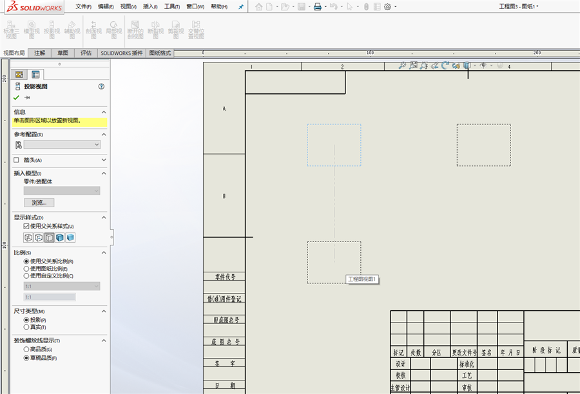The height and width of the screenshot is (394, 580).
Task: Click the Hide/Show Items eye icon
Action: coord(483,66)
